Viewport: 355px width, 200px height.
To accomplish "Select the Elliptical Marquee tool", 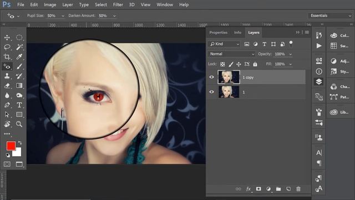I will (x=19, y=37).
